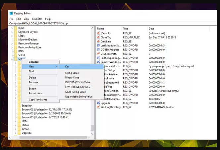
Task: Click tree pane scroll up arrow
Action: click(x=92, y=28)
